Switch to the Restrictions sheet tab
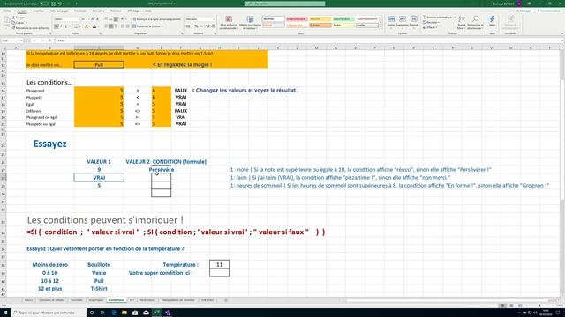This screenshot has width=565, height=317. point(147,300)
